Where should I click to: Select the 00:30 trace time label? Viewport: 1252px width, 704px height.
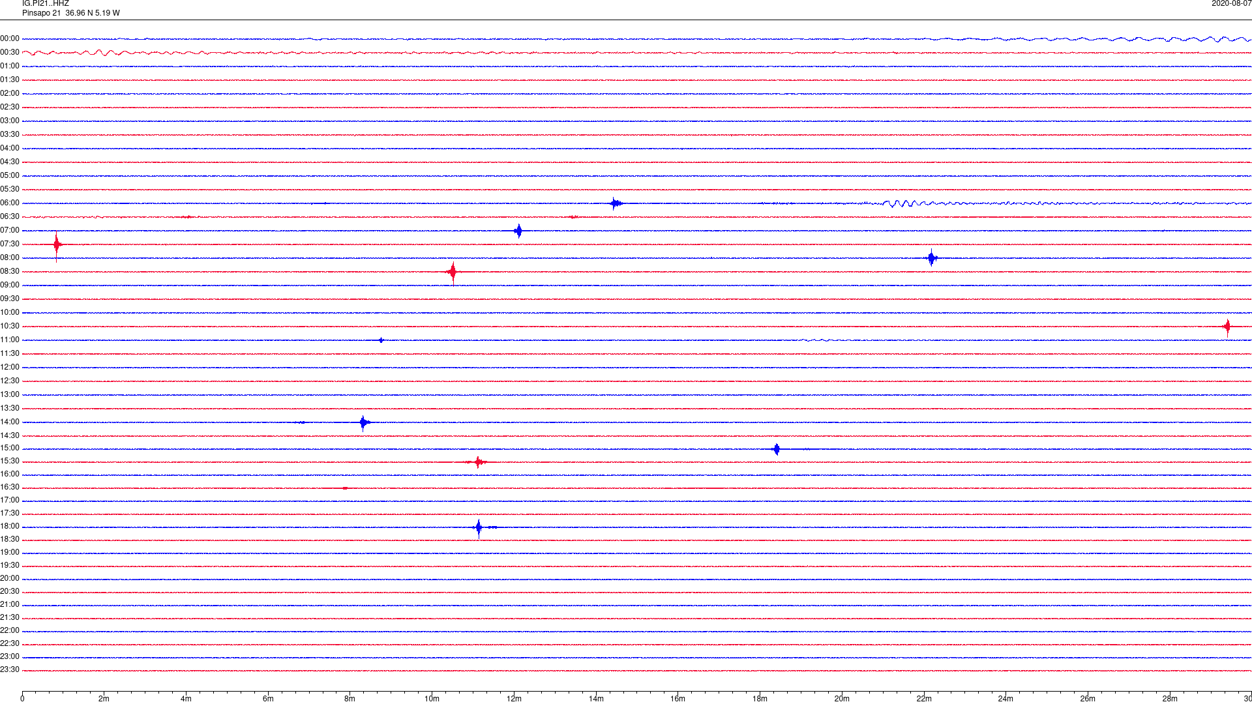pyautogui.click(x=10, y=52)
